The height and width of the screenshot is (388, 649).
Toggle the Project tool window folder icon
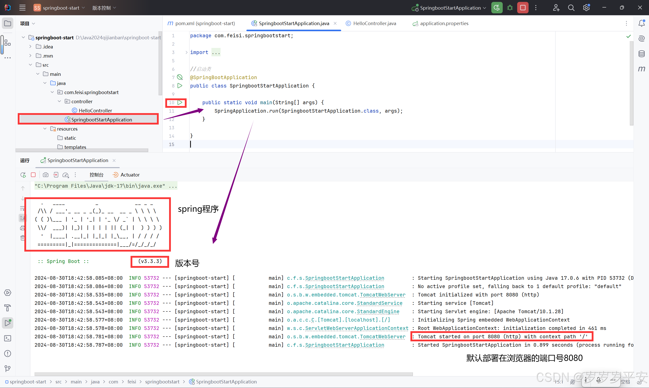(x=8, y=23)
